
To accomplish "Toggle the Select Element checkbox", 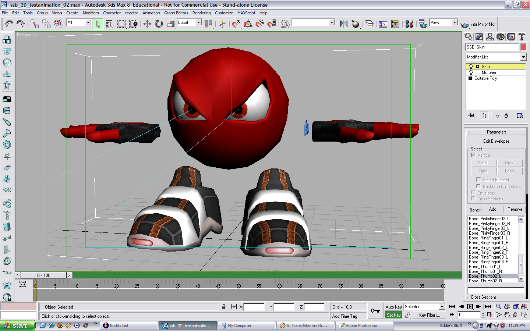I will click(478, 179).
